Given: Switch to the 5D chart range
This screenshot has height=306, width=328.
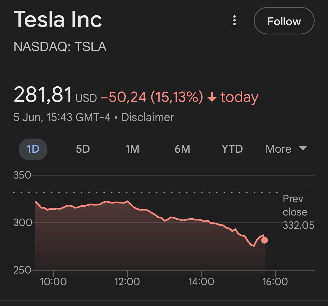Looking at the screenshot, I should click(x=83, y=149).
